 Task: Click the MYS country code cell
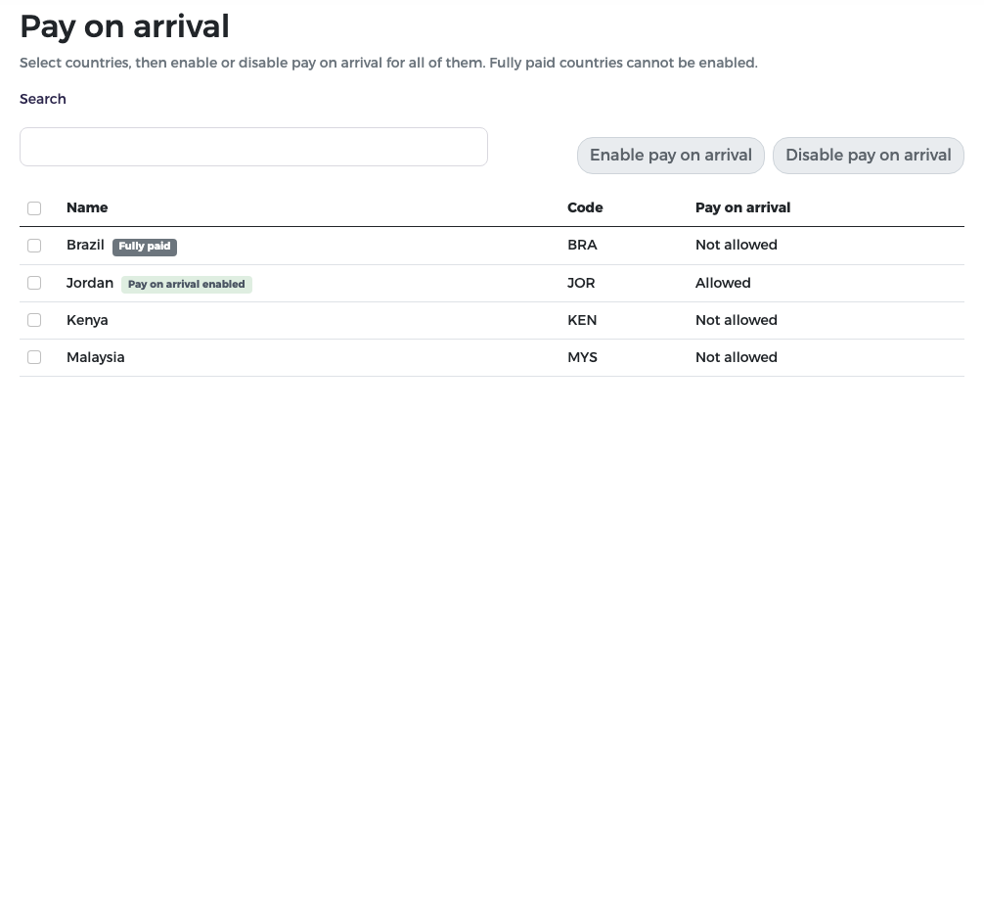[582, 357]
